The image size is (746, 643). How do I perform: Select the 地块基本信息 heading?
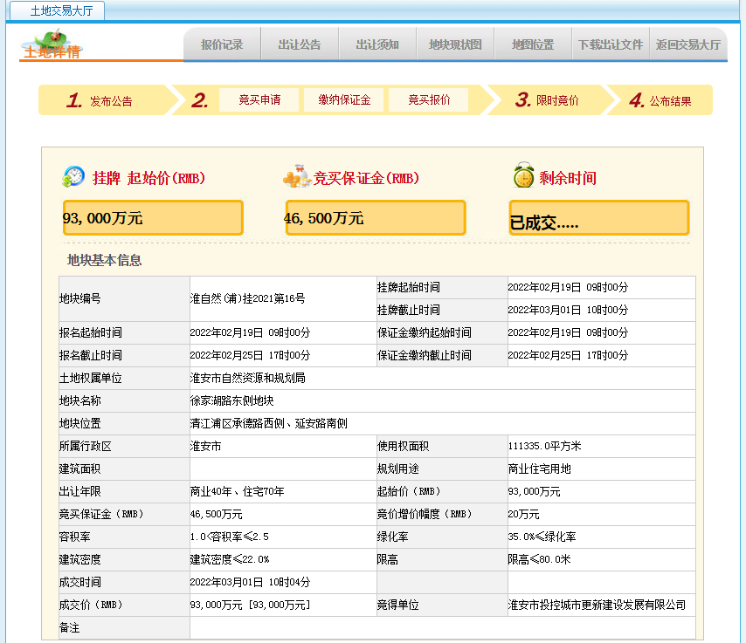[x=104, y=260]
